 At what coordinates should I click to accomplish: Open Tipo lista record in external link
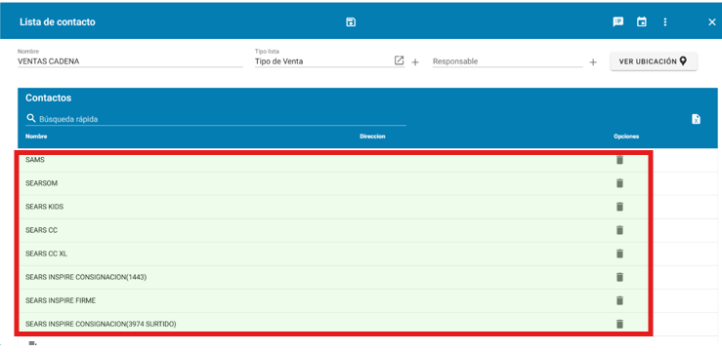400,60
